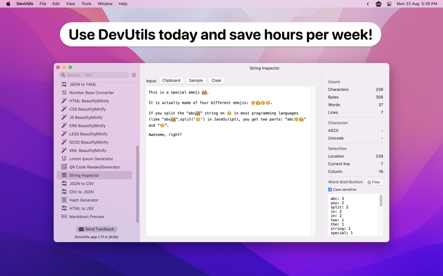Screen dimensions: 443x276
Task: Open the word distribution Filter button
Action: [x=374, y=182]
